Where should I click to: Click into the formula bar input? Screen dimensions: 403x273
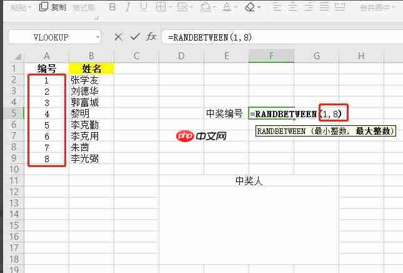282,37
